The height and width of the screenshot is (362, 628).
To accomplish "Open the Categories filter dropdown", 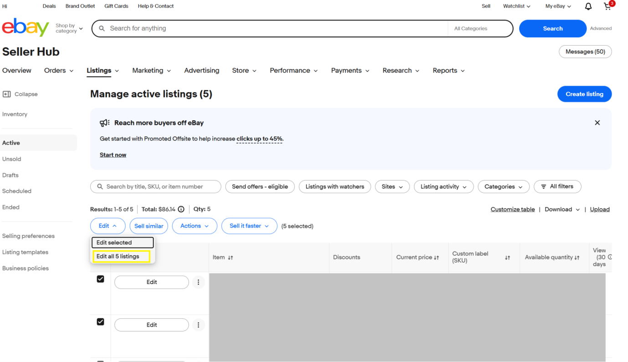I will pyautogui.click(x=503, y=186).
